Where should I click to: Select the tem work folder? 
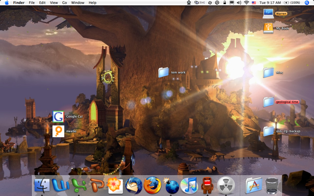click(164, 72)
